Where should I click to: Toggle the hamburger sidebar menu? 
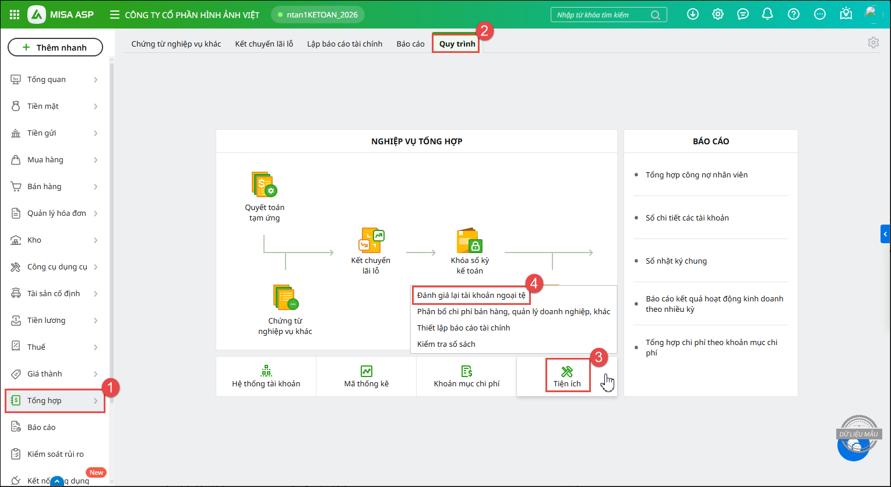point(115,15)
